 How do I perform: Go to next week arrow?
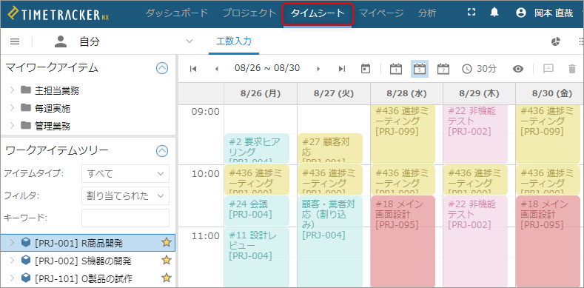click(318, 69)
